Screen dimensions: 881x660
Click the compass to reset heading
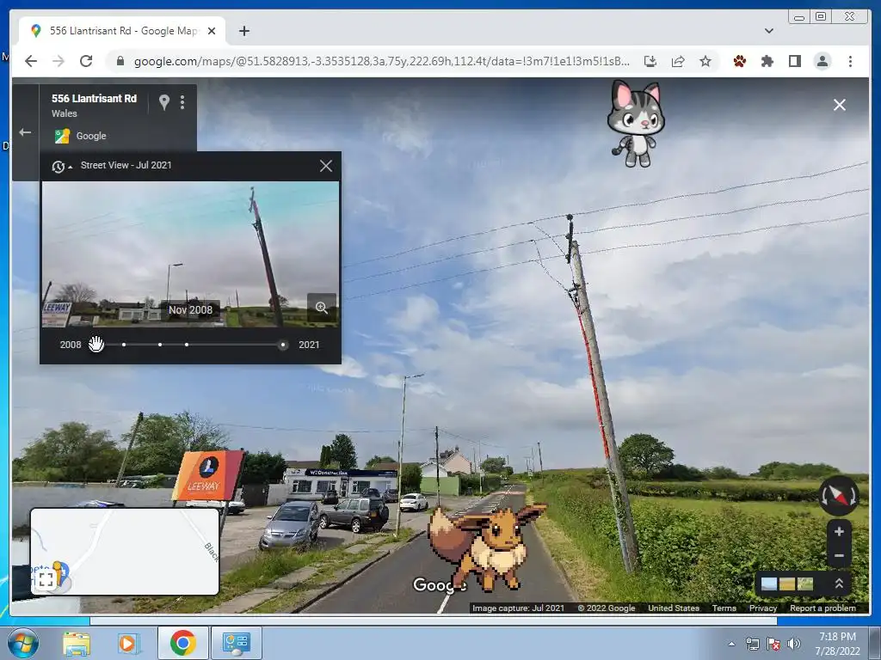[838, 496]
